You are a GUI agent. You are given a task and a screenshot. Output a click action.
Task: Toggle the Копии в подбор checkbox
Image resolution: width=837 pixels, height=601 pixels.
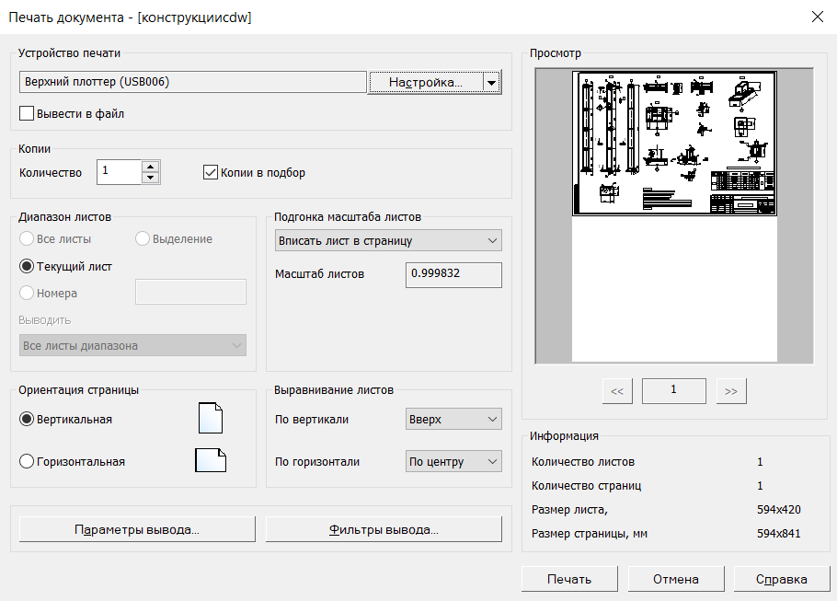[211, 172]
